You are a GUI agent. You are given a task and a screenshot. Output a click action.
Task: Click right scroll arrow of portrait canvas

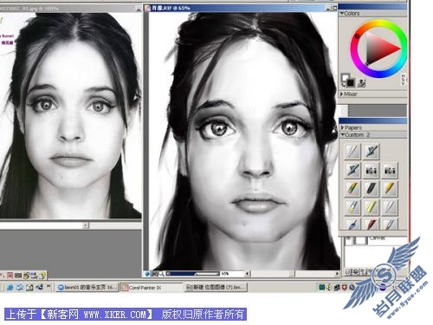point(337,273)
